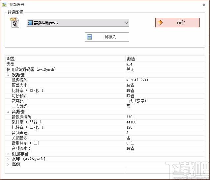Select the 音频流索引 row
The image size is (210, 180).
pos(105,148)
